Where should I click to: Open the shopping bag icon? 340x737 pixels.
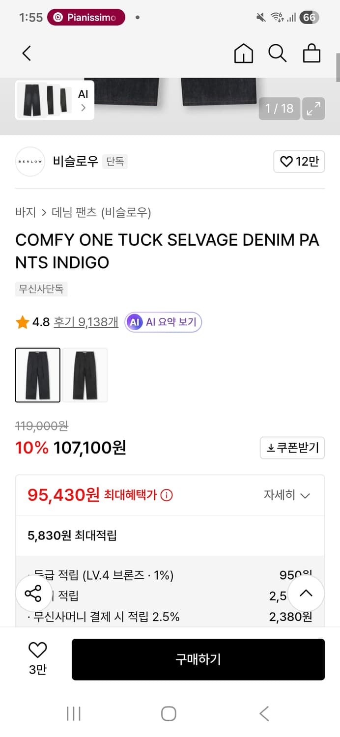pyautogui.click(x=312, y=53)
